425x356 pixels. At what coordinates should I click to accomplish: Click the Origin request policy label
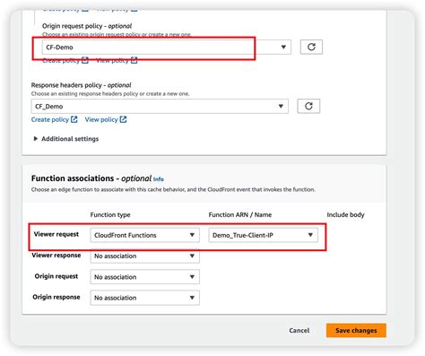tap(87, 26)
